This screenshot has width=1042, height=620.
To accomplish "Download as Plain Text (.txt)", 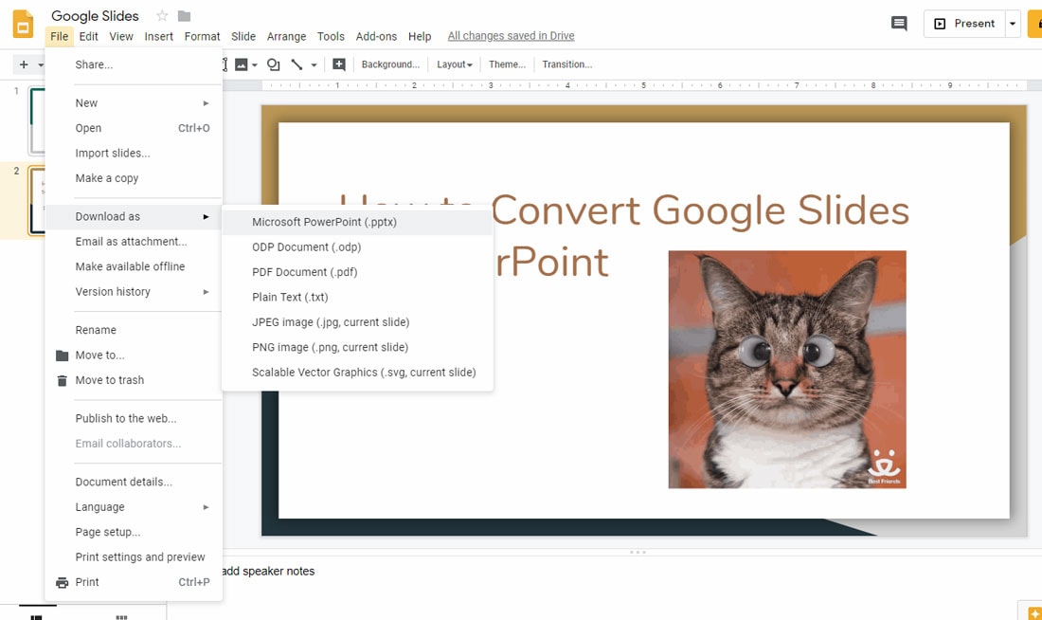I will coord(357,298).
